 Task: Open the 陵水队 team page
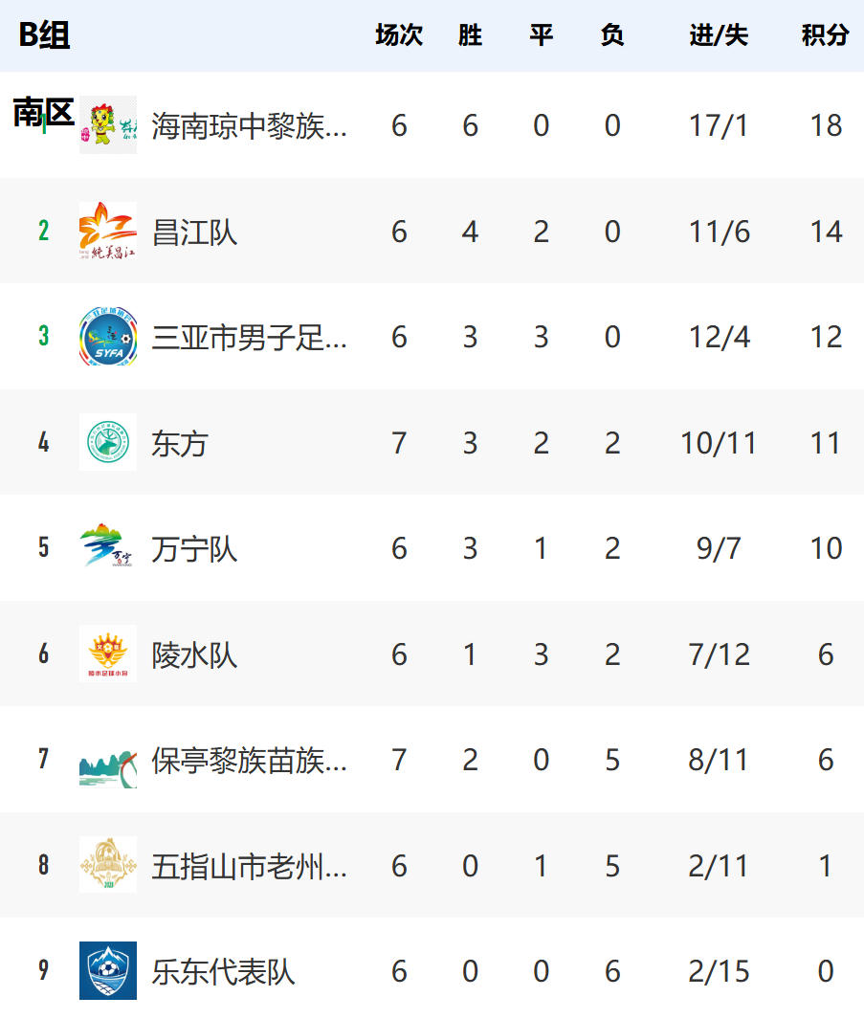pos(194,655)
